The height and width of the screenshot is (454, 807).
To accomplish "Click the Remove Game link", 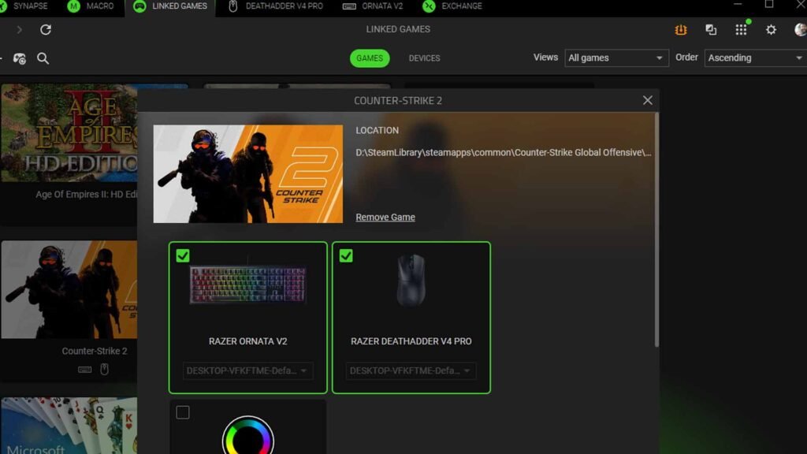I will pos(385,218).
